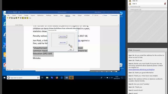Collapse the ribbon with the chevron
The height and width of the screenshot is (94, 168).
click(x=118, y=25)
